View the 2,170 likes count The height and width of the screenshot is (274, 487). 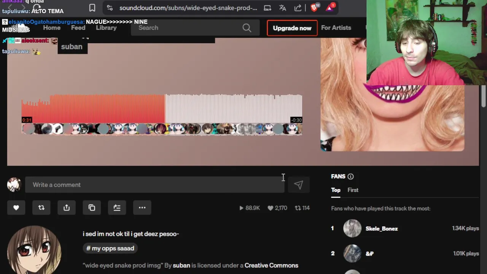point(277,208)
